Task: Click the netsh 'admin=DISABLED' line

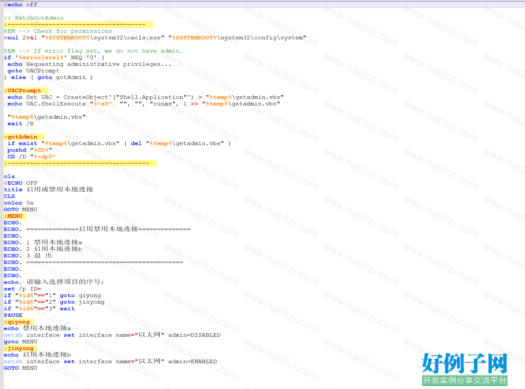Action: tap(112, 335)
